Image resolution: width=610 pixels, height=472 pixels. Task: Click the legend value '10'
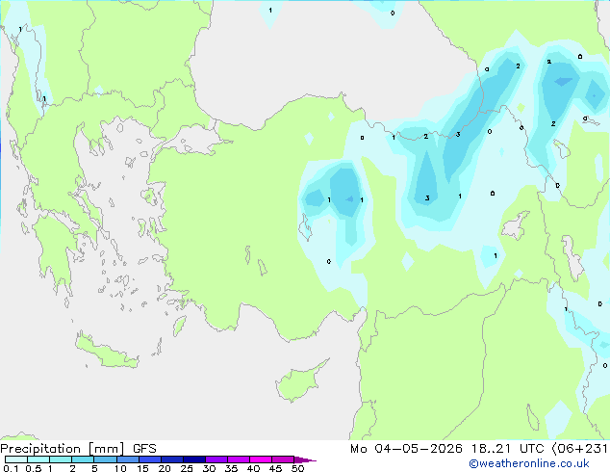click(120, 468)
